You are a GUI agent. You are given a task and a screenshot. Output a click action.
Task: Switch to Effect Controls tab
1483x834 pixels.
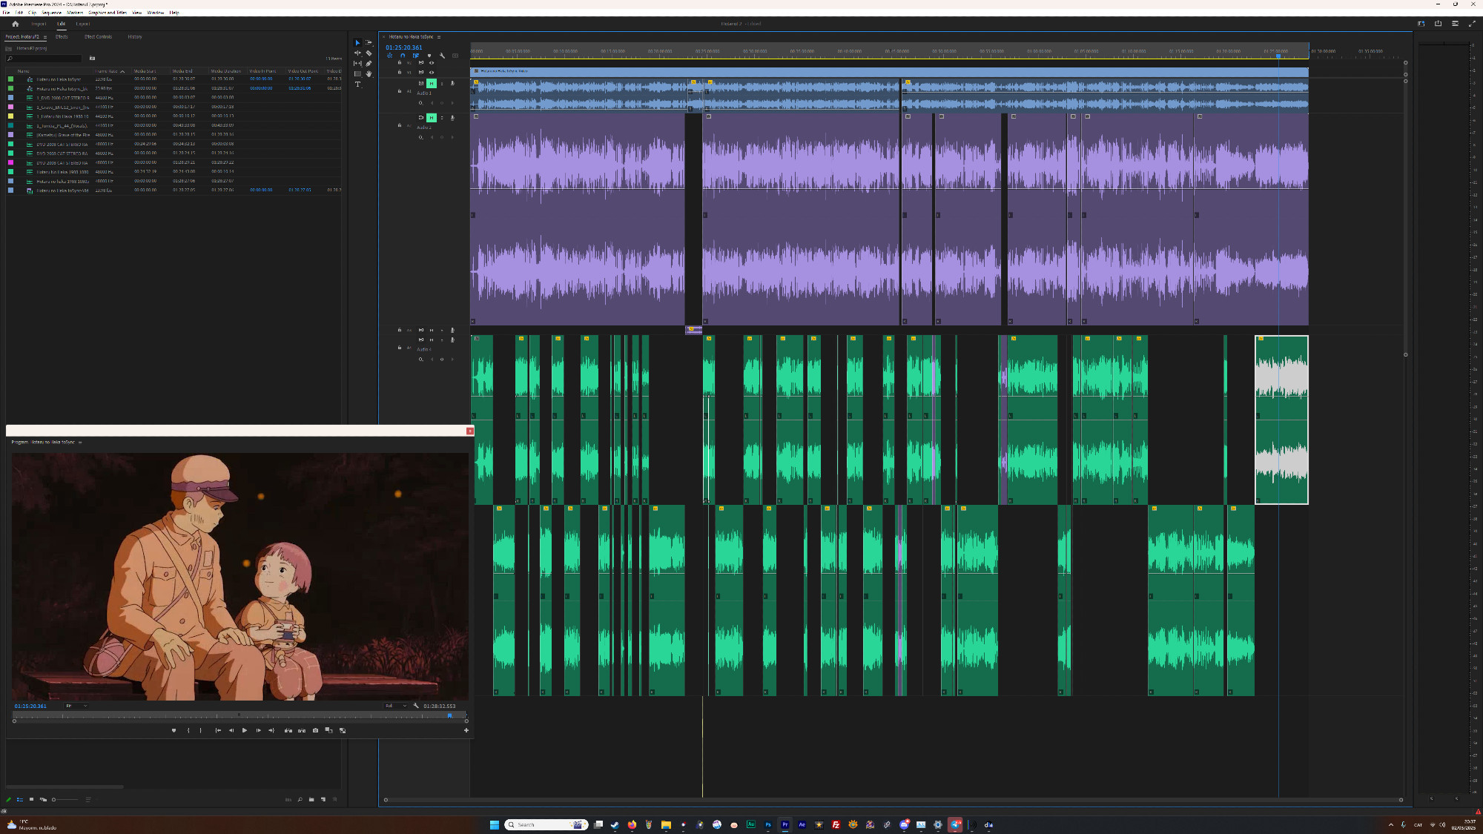pyautogui.click(x=98, y=37)
